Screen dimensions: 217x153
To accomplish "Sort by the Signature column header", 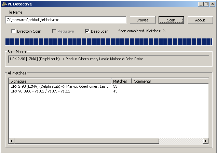I will tap(60, 81).
